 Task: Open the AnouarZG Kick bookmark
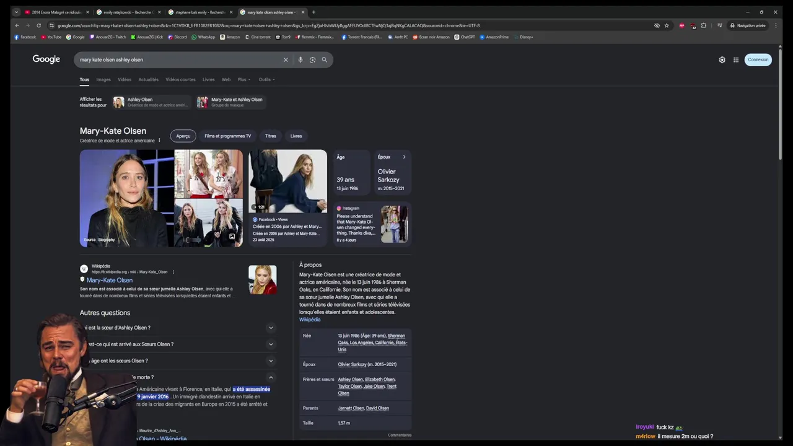coord(147,37)
